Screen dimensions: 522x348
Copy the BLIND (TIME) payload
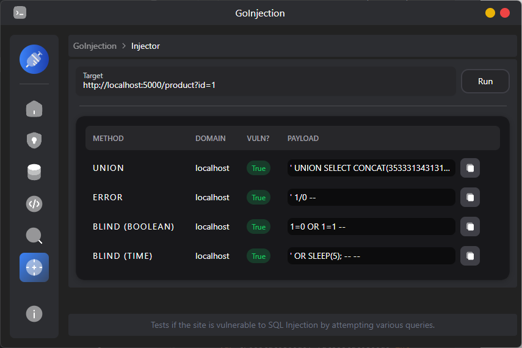pos(469,256)
